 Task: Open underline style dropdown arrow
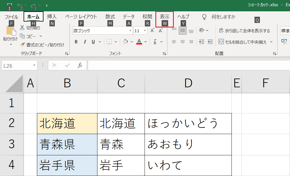pos(100,42)
